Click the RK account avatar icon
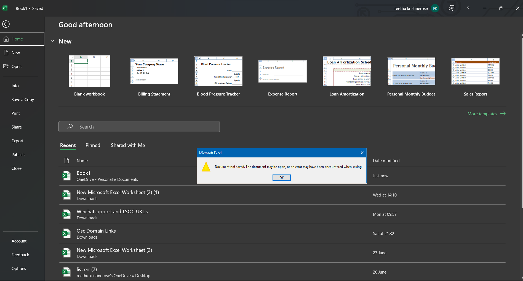523x281 pixels. click(435, 9)
